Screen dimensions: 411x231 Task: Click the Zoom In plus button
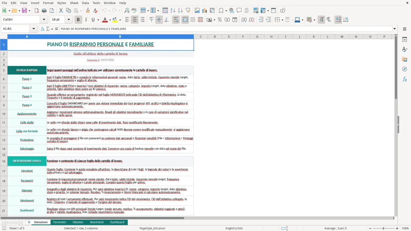tap(397, 228)
